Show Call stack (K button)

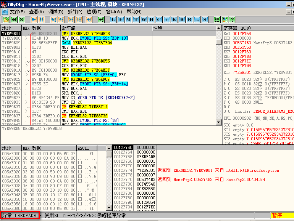173,19
